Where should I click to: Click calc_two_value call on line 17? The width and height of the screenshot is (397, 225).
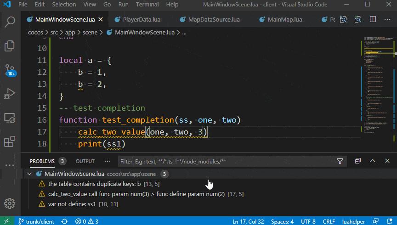click(x=111, y=132)
